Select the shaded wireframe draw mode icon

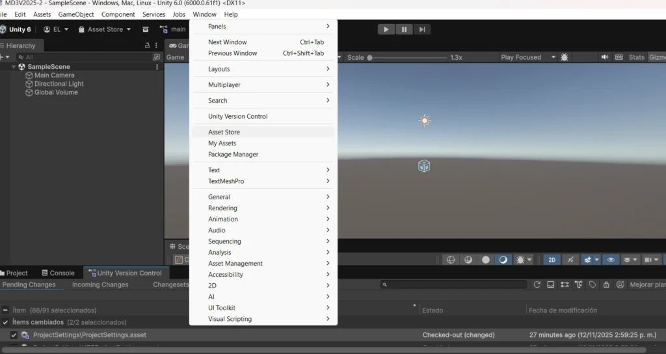click(468, 259)
